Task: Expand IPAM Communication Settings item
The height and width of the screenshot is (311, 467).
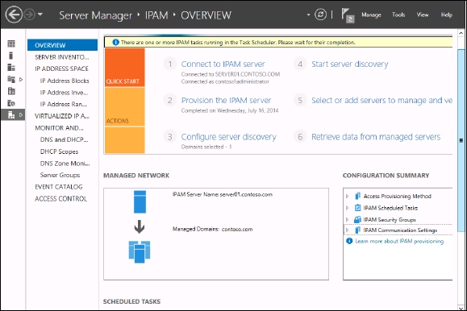Action: (x=348, y=230)
